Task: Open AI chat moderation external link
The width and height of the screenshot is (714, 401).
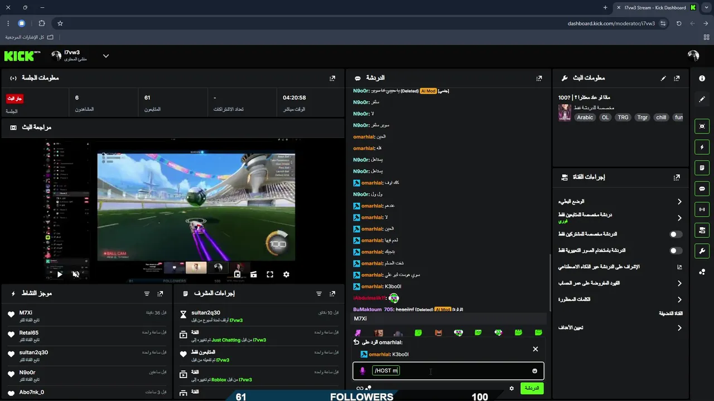Action: click(x=679, y=267)
